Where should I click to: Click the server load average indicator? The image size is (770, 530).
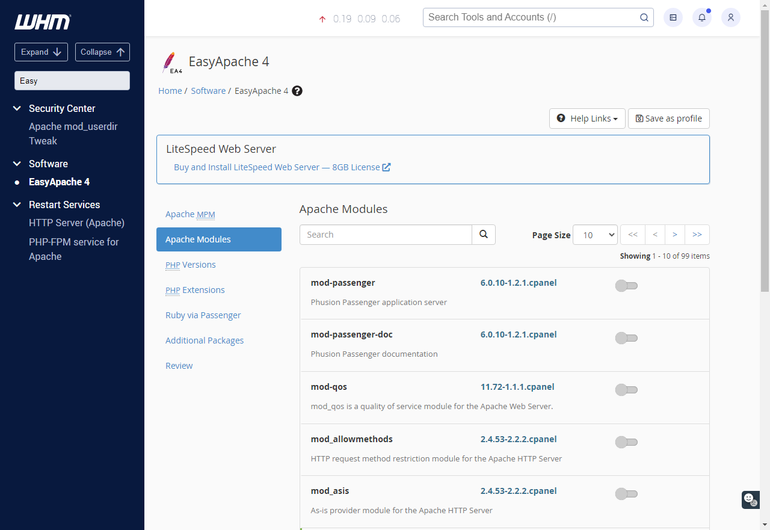pyautogui.click(x=359, y=19)
